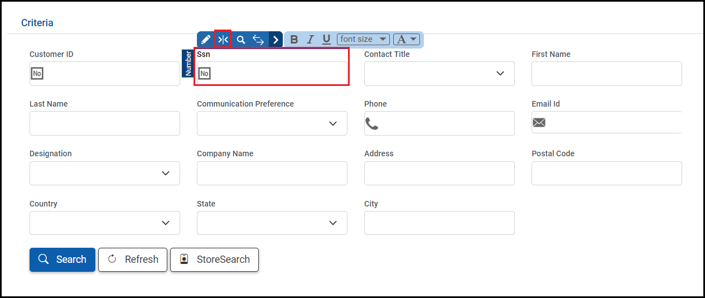Click the StoreSearch button
The height and width of the screenshot is (298, 705).
(x=214, y=259)
